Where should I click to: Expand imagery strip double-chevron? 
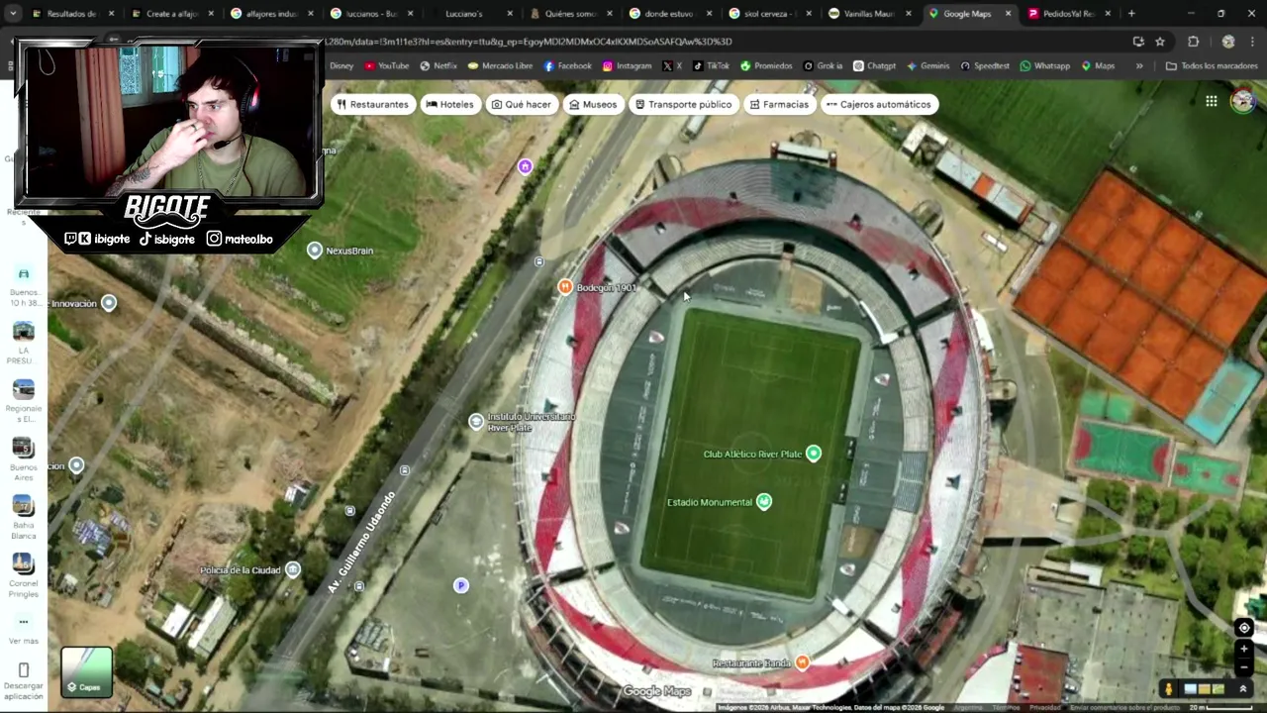1243,689
